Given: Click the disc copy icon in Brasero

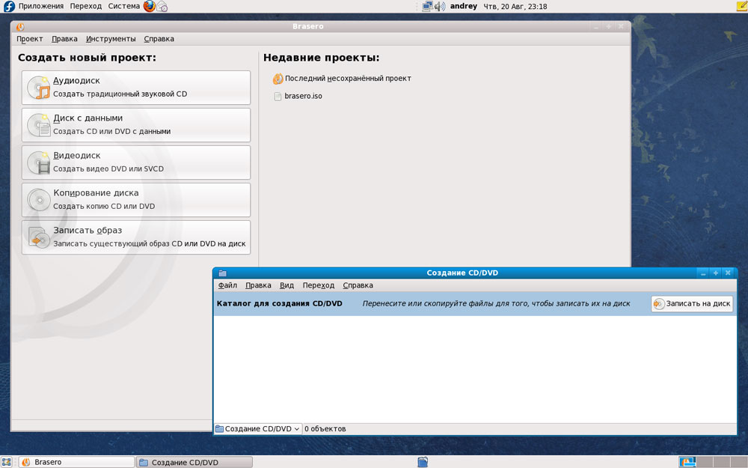Looking at the screenshot, I should pyautogui.click(x=39, y=200).
